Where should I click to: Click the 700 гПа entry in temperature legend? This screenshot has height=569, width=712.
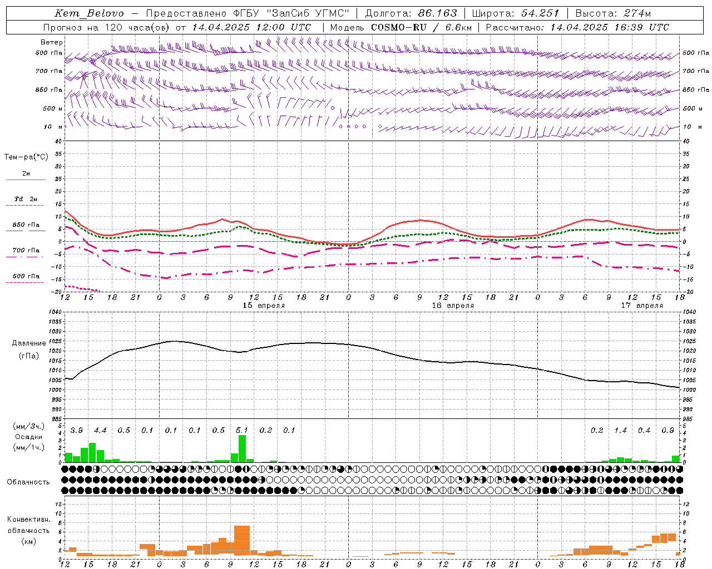coord(26,251)
